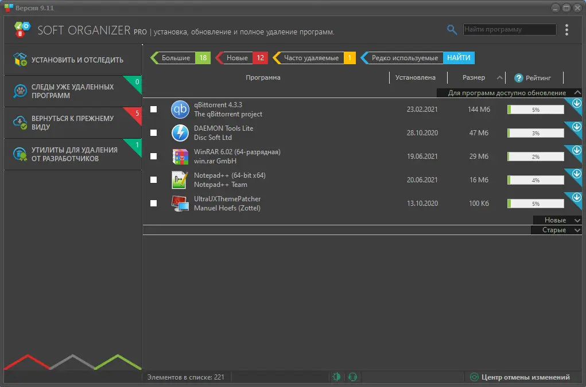
Task: Sort by Рейтинг column header
Action: [538, 77]
